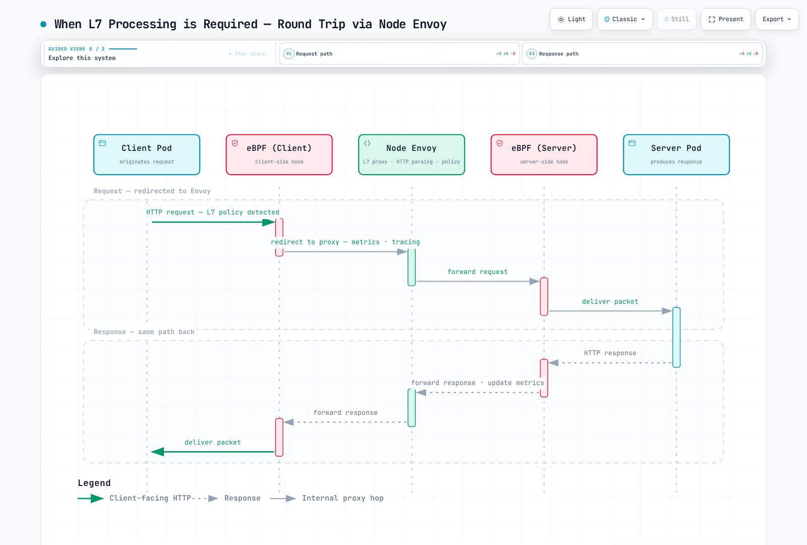Click the diagram title heading
807x545 pixels.
point(251,24)
